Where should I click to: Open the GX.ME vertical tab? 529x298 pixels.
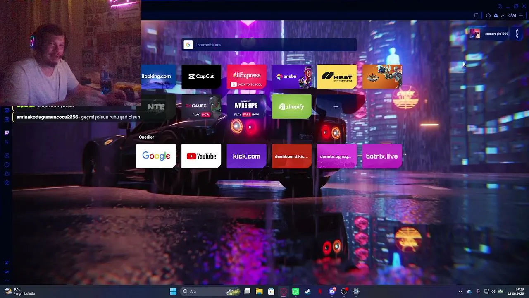(x=517, y=34)
